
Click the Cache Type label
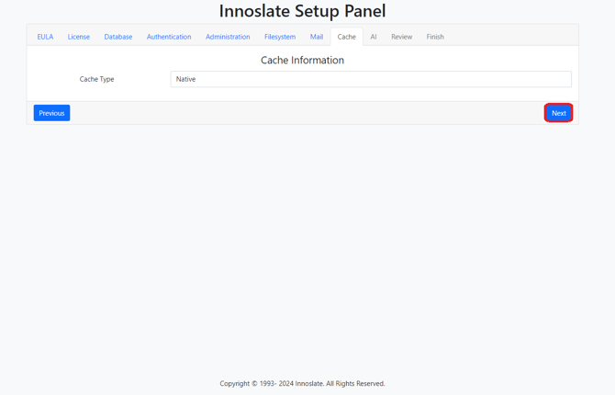(96, 79)
